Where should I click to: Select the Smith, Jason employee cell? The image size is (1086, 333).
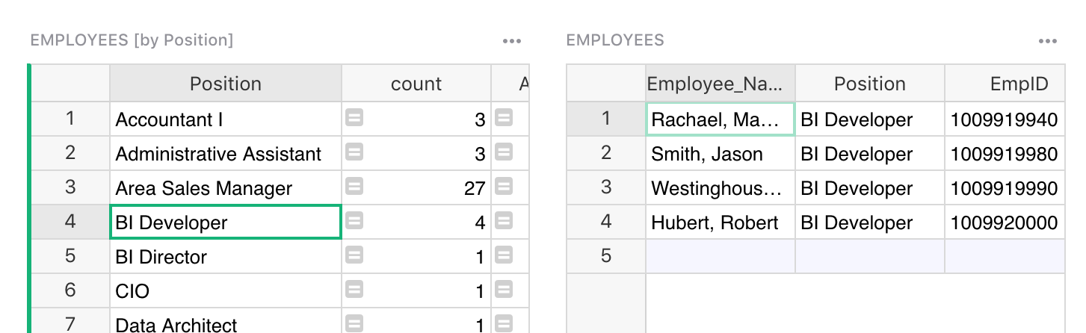click(719, 155)
